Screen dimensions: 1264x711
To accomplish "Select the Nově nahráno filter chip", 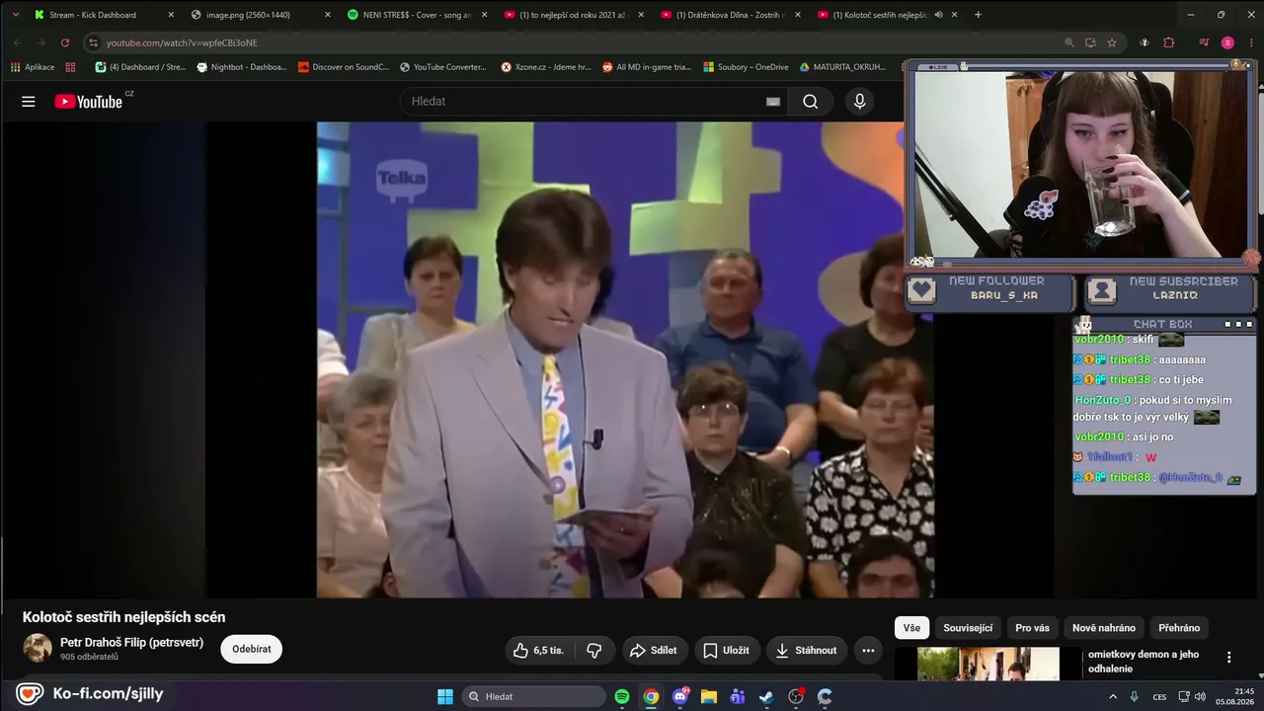I will [1104, 628].
